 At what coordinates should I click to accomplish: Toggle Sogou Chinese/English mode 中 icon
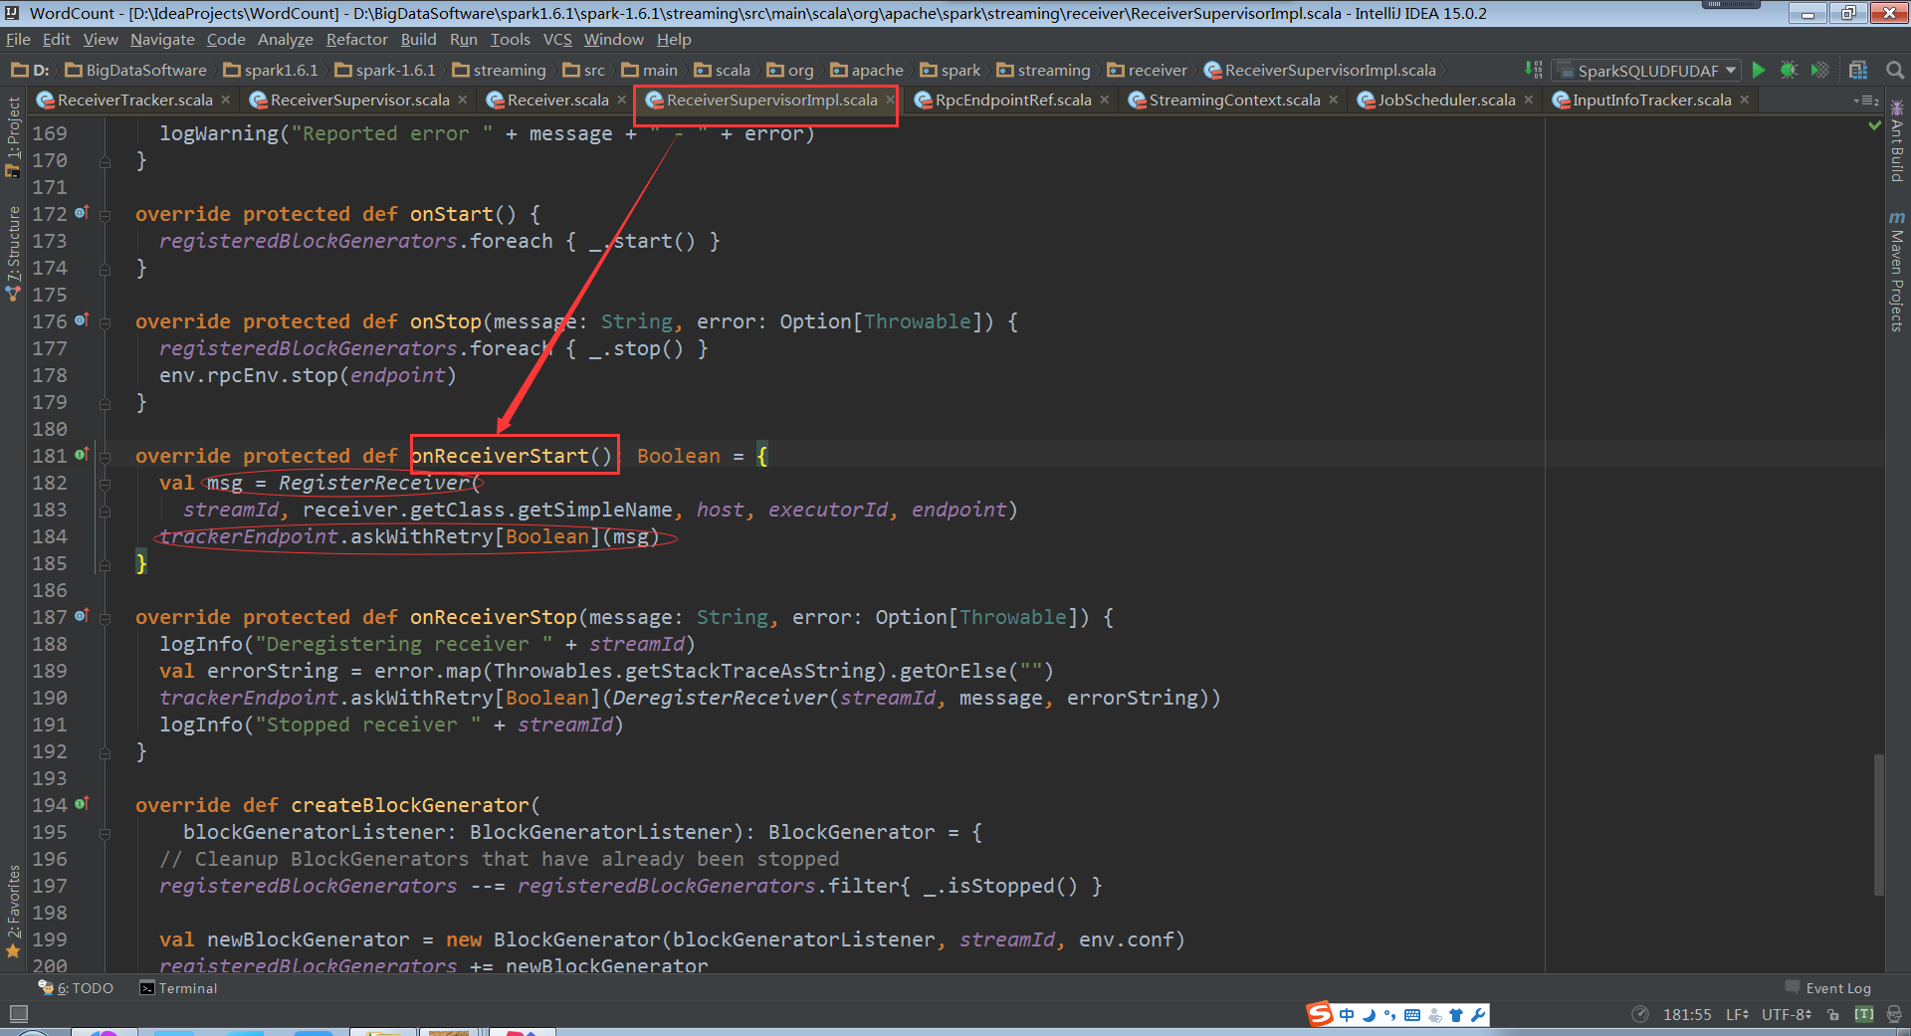point(1347,1014)
